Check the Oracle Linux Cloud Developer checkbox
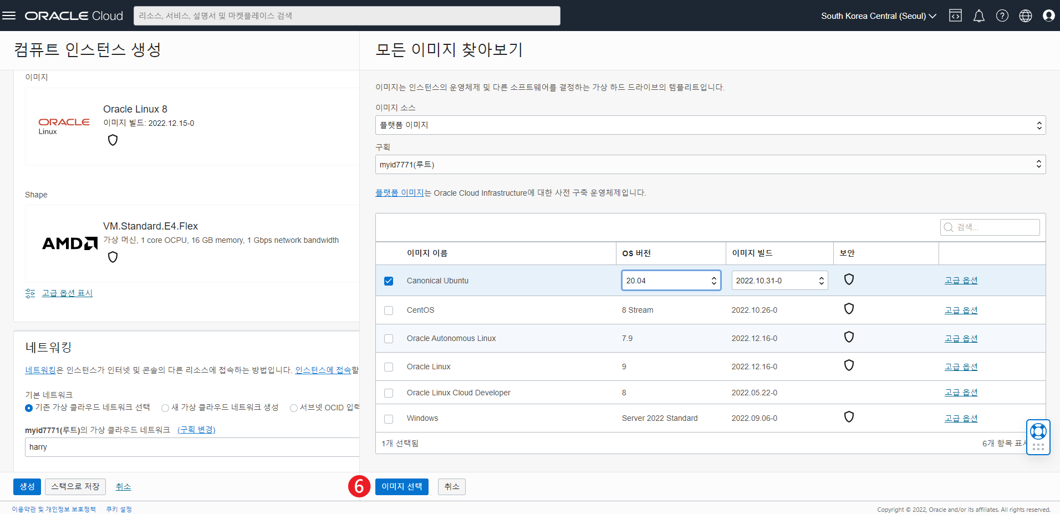This screenshot has height=514, width=1060. click(389, 393)
